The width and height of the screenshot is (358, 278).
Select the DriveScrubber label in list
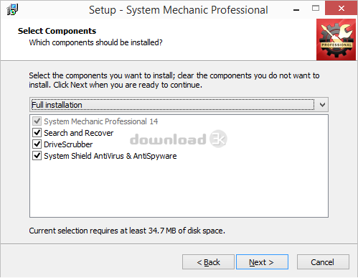pos(68,144)
